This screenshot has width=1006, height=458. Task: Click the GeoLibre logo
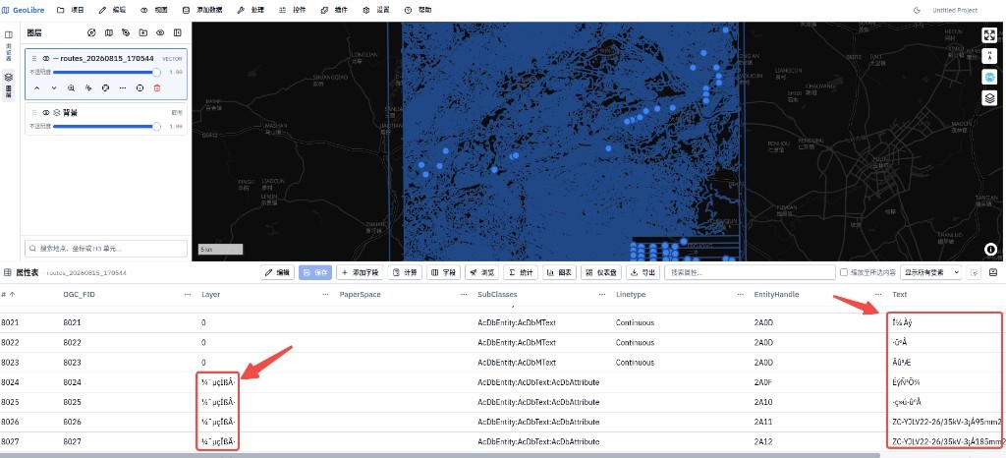(x=24, y=10)
